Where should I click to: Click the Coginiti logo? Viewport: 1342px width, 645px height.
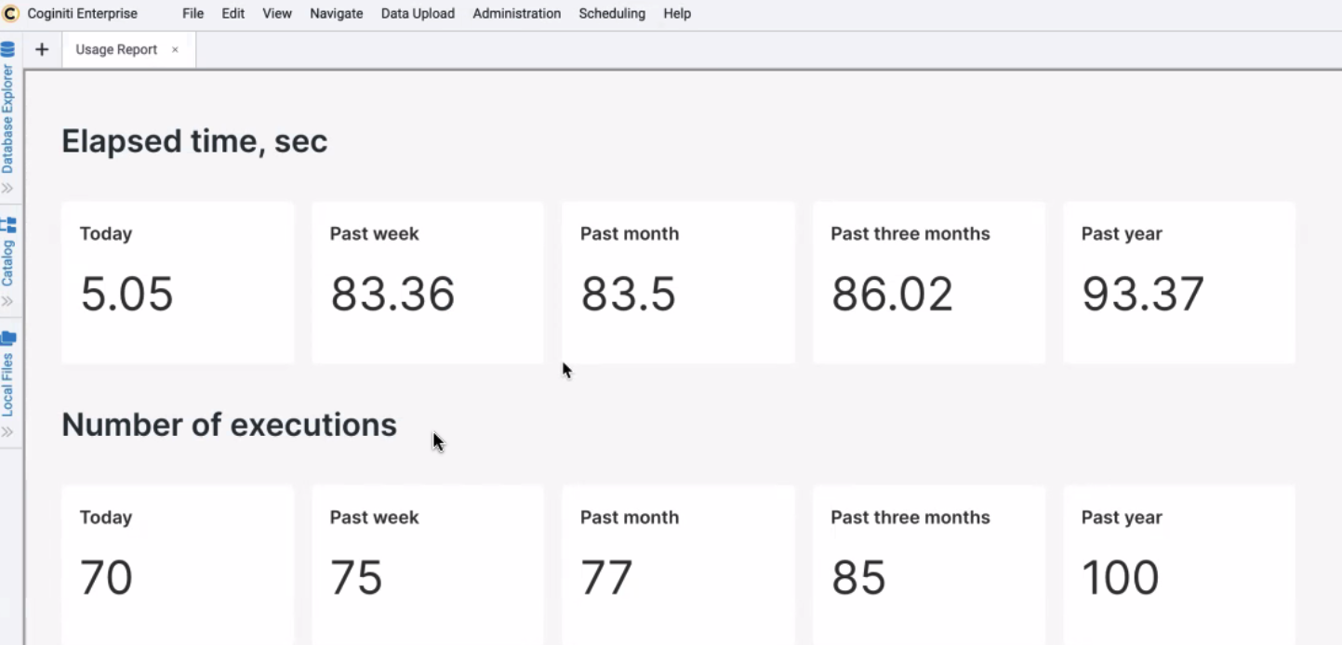[x=9, y=13]
